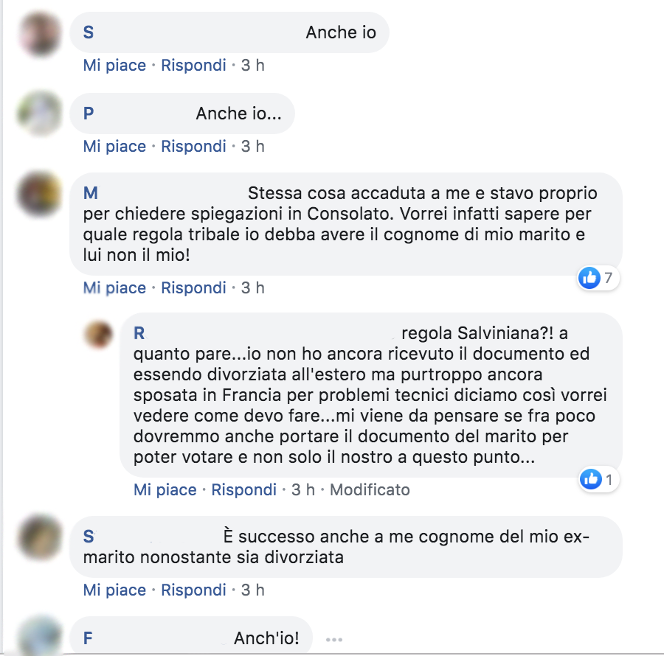Like the 'Anche io...' comment by P
664x656 pixels.
pos(114,147)
